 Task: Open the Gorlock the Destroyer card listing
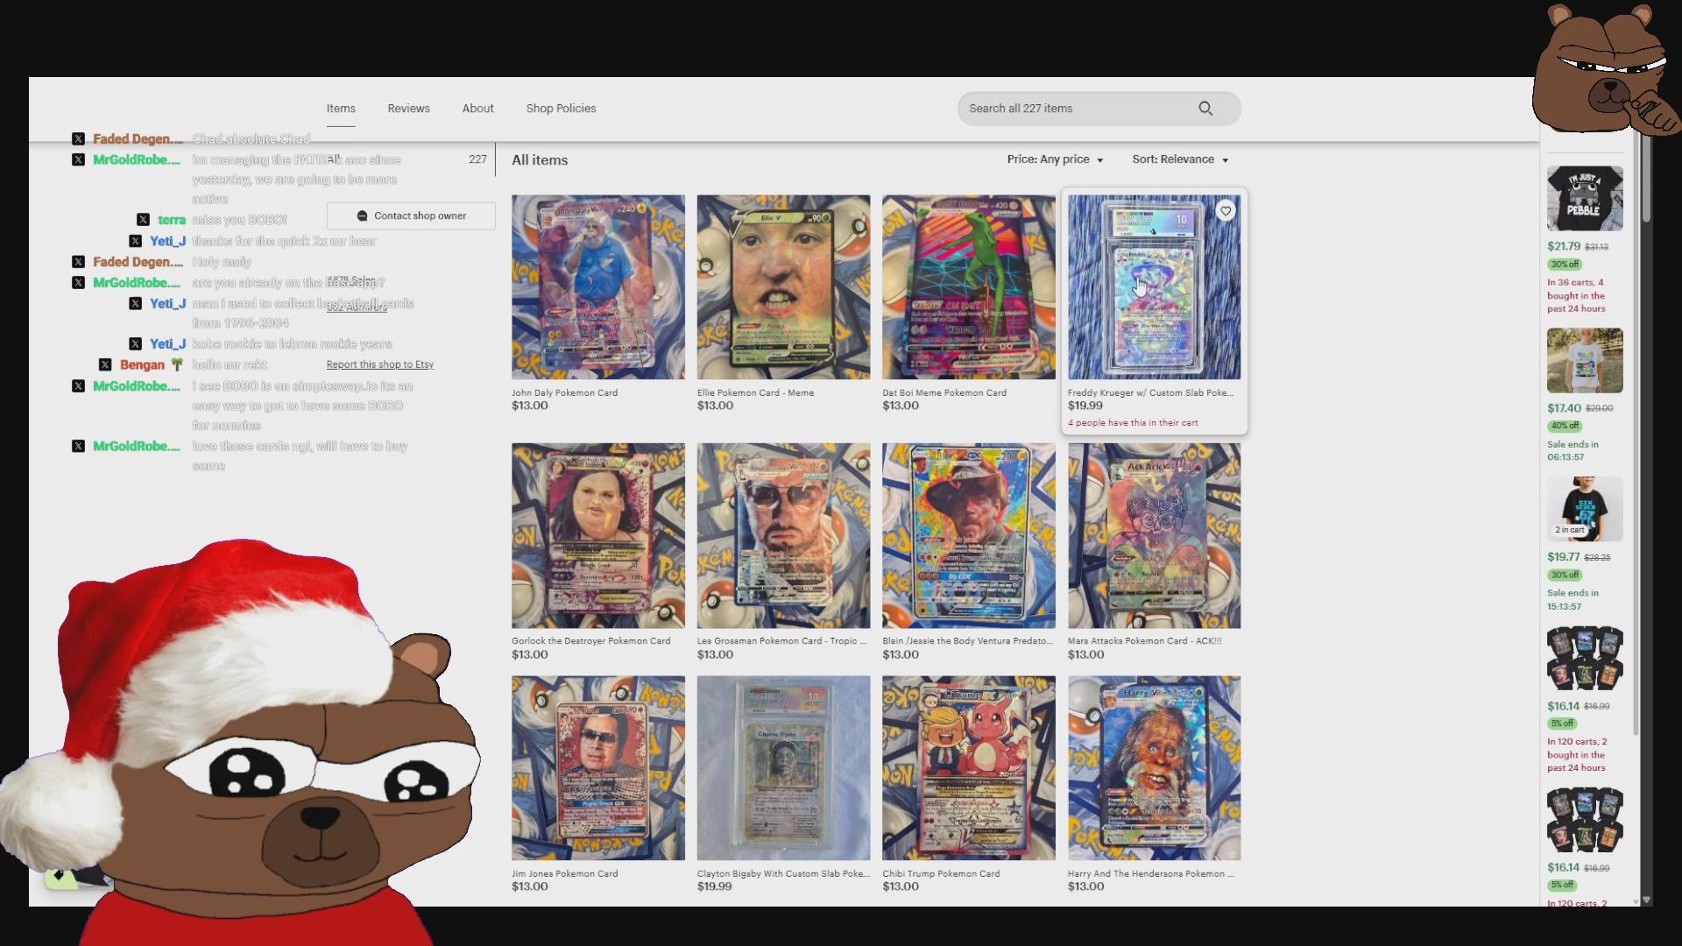point(598,535)
